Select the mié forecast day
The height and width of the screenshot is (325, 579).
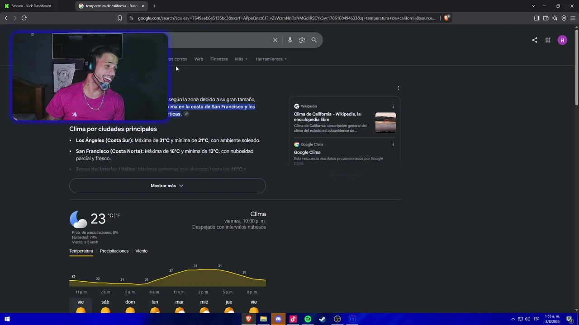(x=204, y=306)
